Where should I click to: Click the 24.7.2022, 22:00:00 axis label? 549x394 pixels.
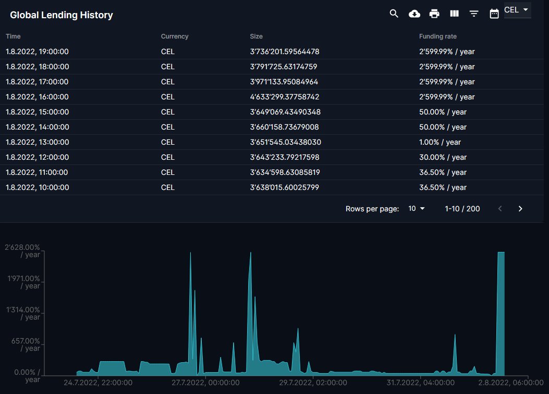tap(98, 383)
